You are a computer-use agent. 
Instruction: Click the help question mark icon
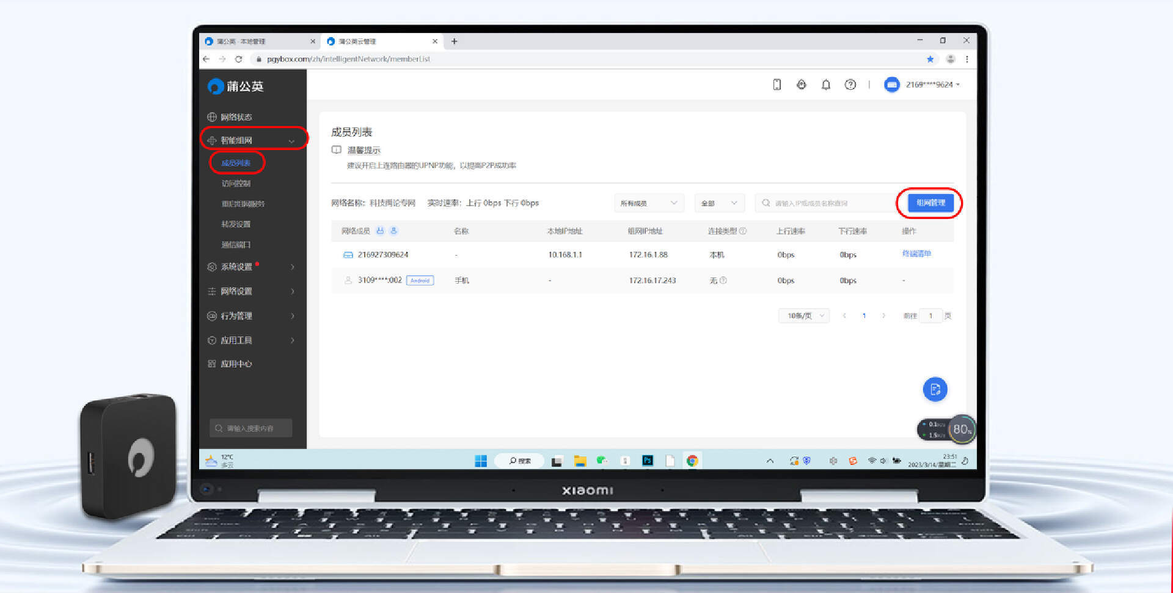[850, 85]
